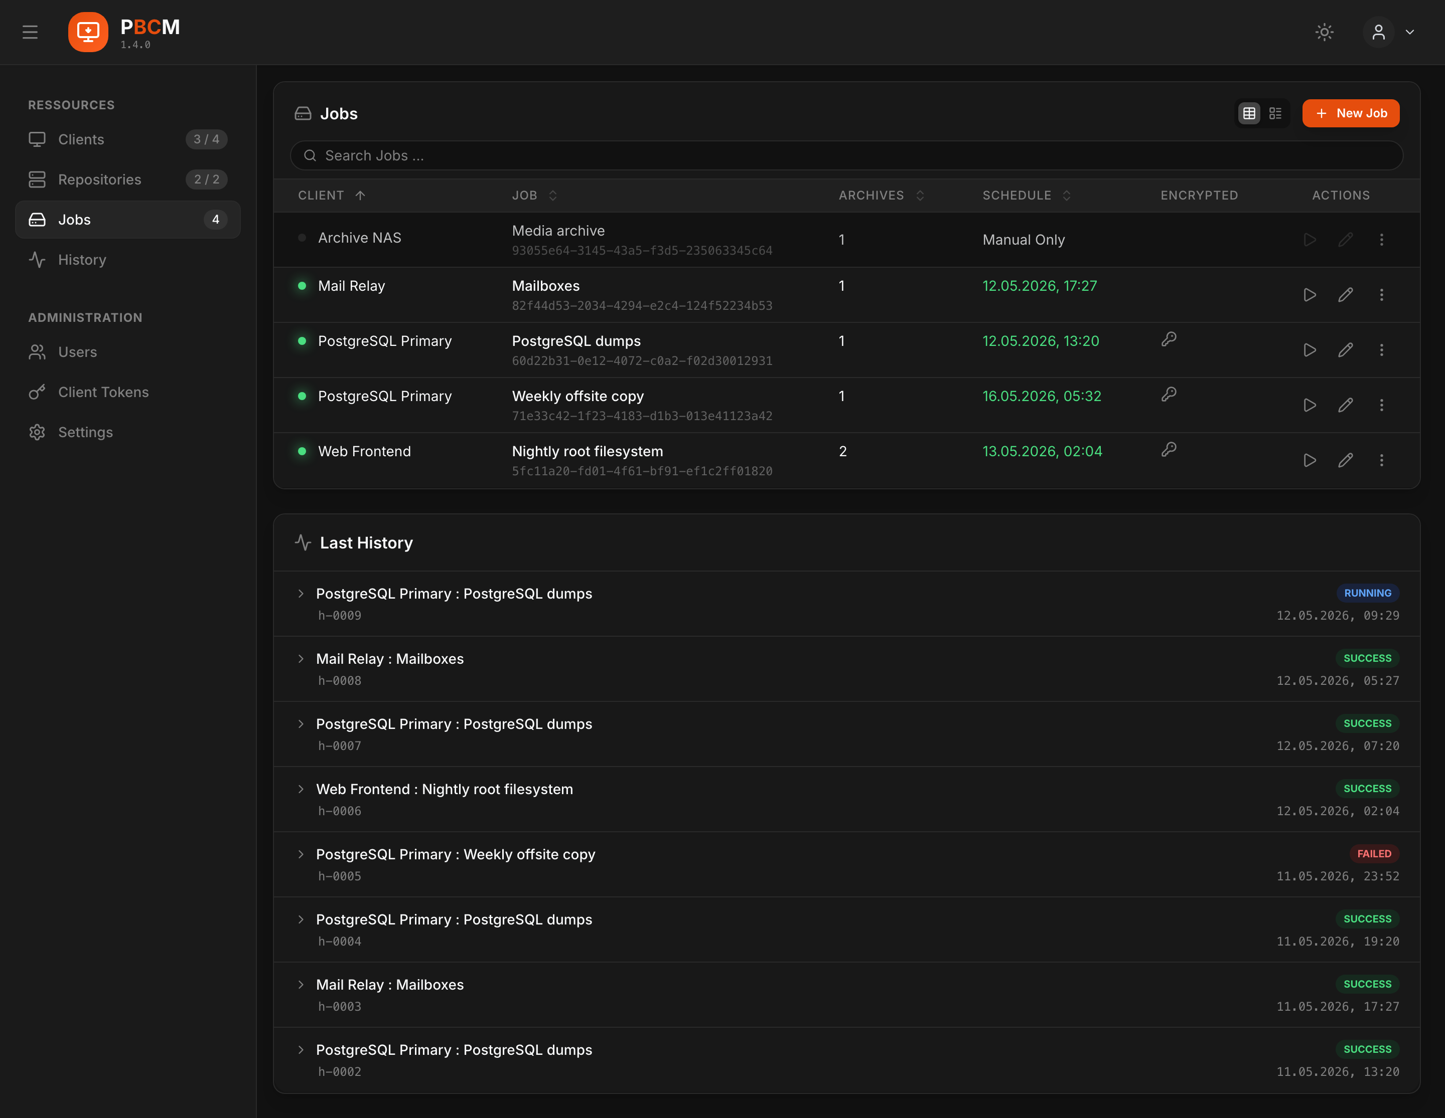Toggle the hamburger sidebar menu

tap(30, 32)
